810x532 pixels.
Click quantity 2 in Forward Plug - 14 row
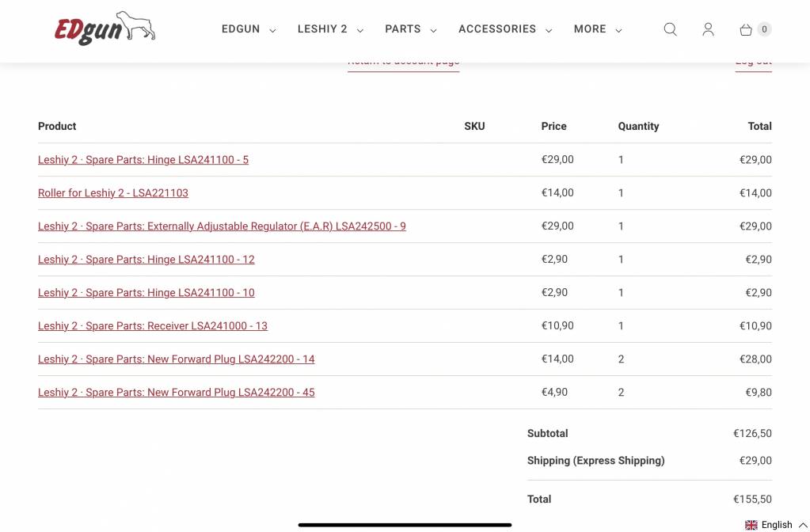tap(621, 359)
